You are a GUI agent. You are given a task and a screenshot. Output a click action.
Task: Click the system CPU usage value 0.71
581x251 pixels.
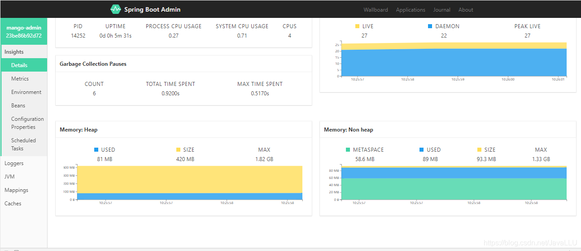pos(242,36)
